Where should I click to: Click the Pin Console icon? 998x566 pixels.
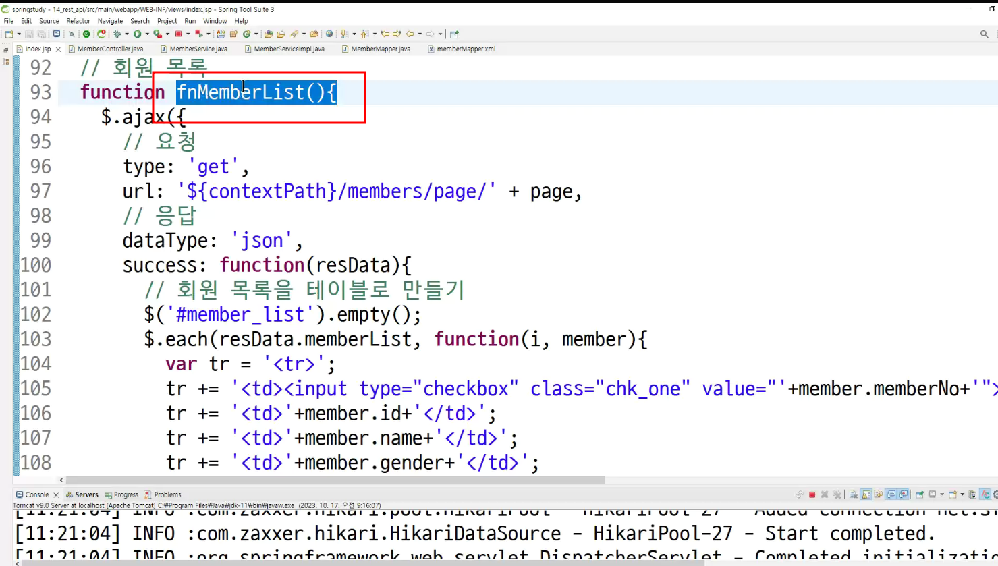click(920, 494)
